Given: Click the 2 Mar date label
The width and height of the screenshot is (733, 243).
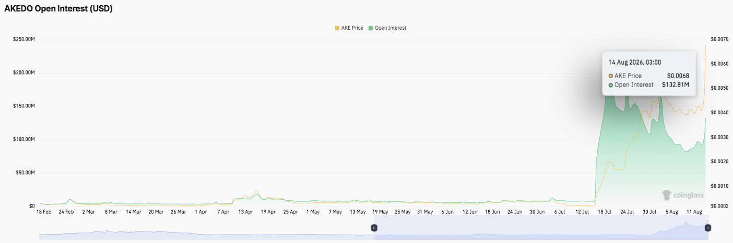Looking at the screenshot, I should pos(89,212).
